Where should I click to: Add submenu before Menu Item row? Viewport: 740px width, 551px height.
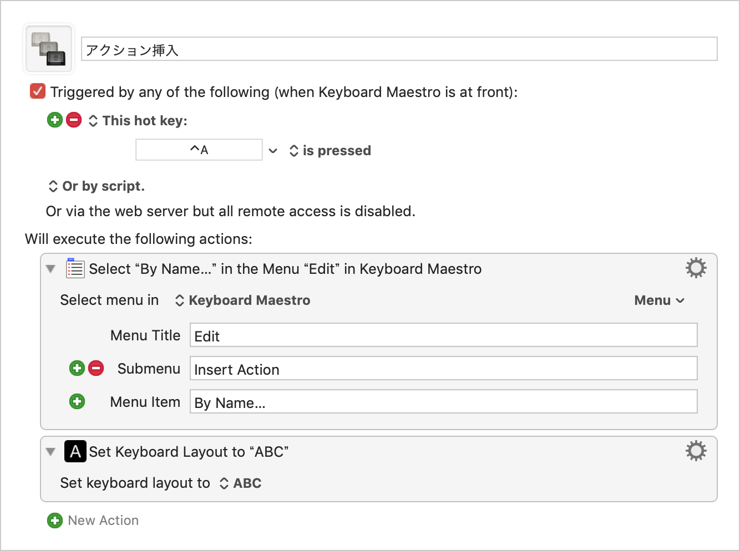pyautogui.click(x=77, y=401)
